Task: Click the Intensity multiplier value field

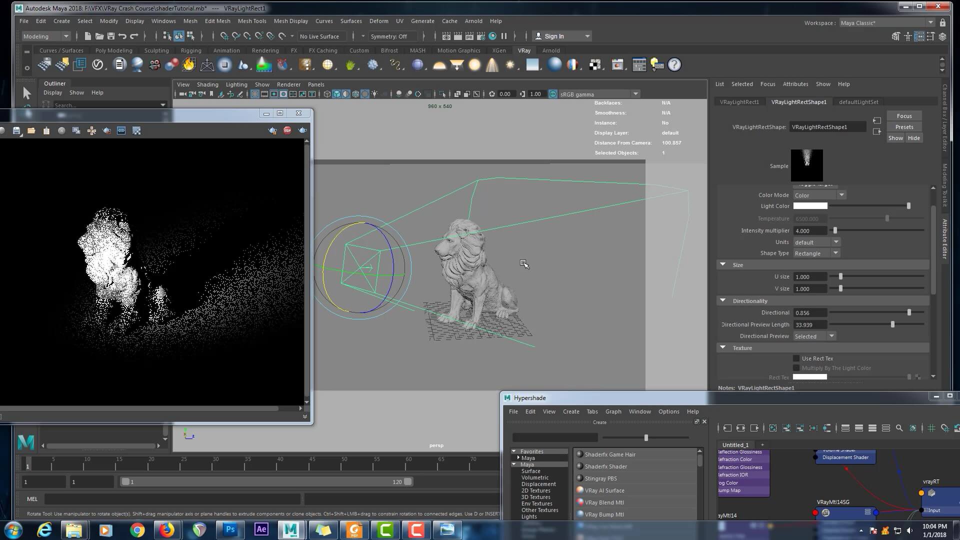Action: [810, 230]
